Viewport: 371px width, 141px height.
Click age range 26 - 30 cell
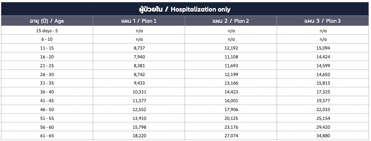(x=47, y=74)
